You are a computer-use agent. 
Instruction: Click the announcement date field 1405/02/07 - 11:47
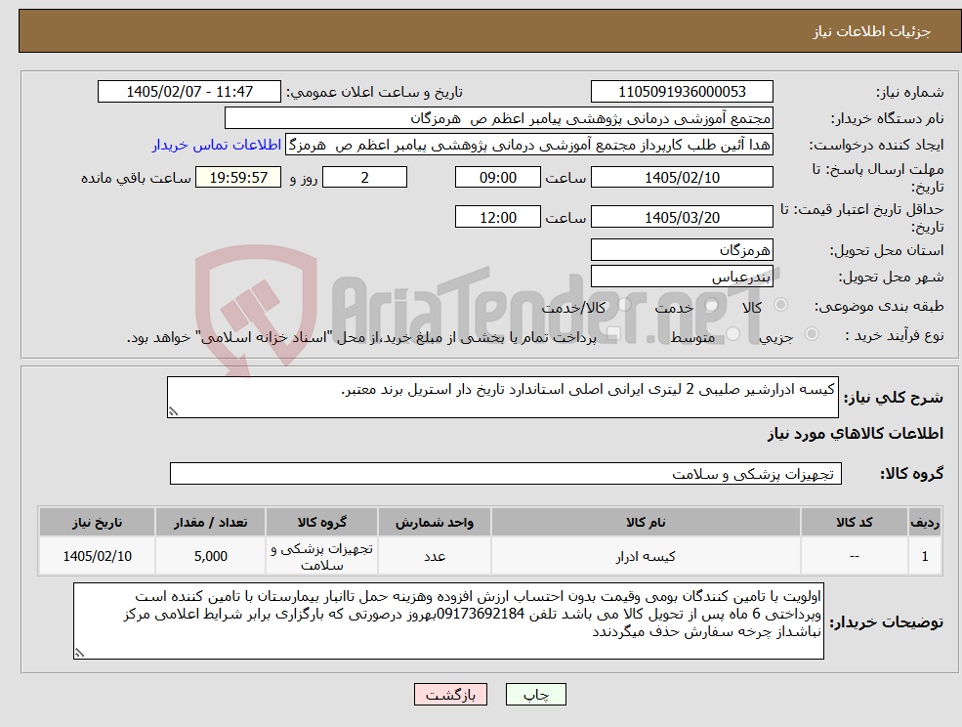(188, 92)
